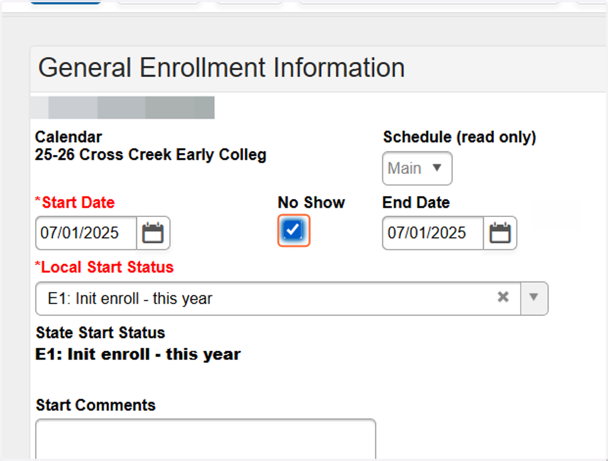Click into the End Date input field
608x461 pixels.
coord(433,233)
